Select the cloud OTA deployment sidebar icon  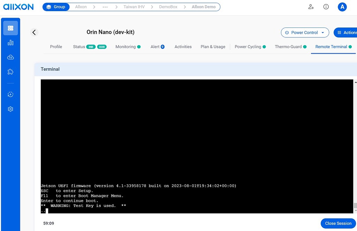(10, 57)
